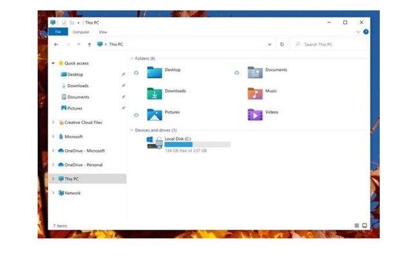Unpin Downloads from Quick access

click(123, 86)
